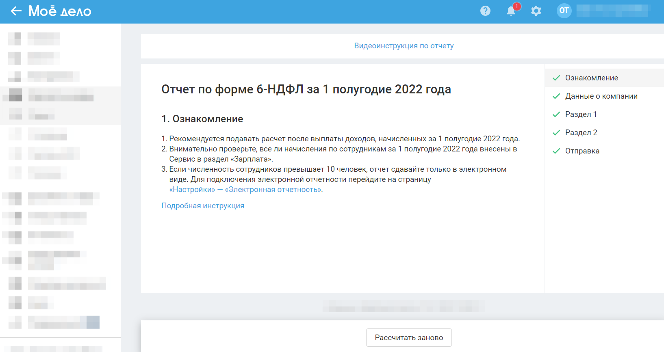Click the OT user avatar
The image size is (664, 352).
[564, 11]
